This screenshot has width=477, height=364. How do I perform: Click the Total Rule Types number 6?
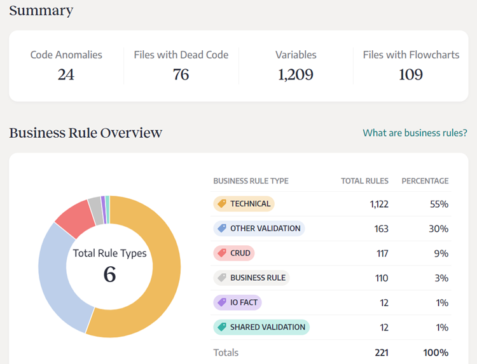coord(109,274)
